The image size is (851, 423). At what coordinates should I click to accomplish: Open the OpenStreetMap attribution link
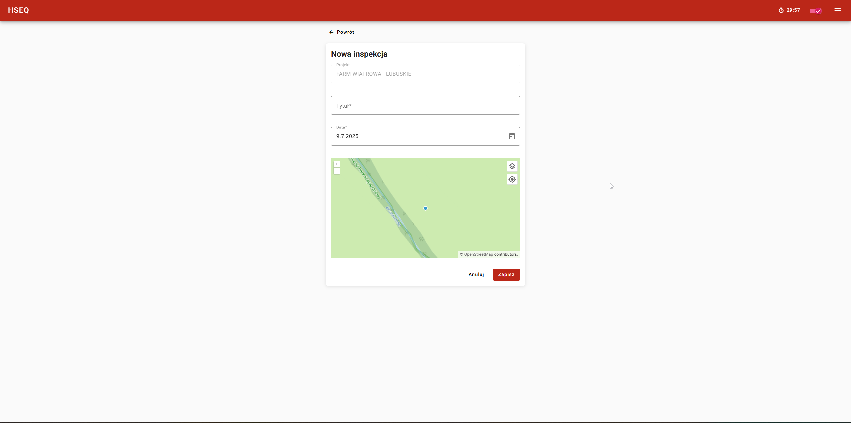pyautogui.click(x=478, y=254)
